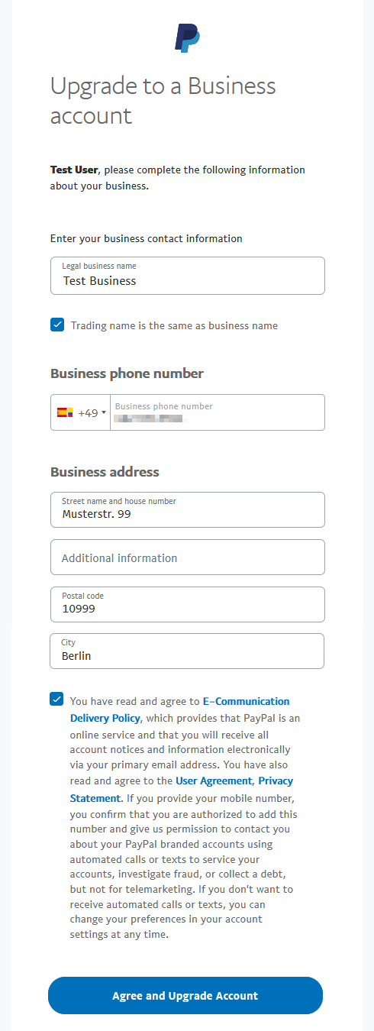The image size is (374, 1031).
Task: Click the bold 'Test User' name
Action: (74, 170)
